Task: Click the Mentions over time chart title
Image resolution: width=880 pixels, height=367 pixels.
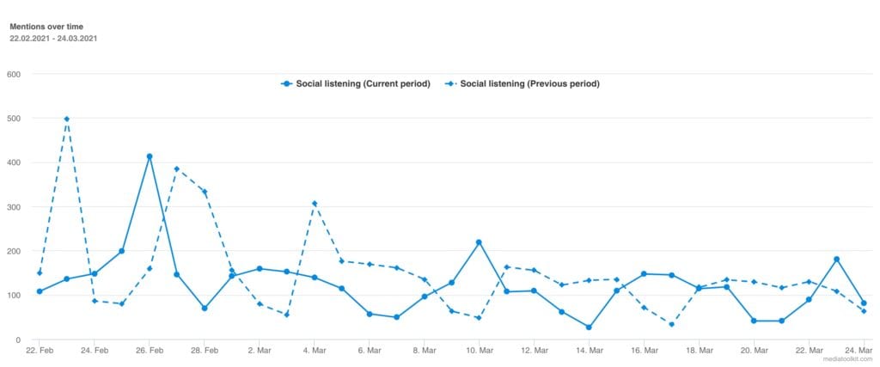Action: 45,28
